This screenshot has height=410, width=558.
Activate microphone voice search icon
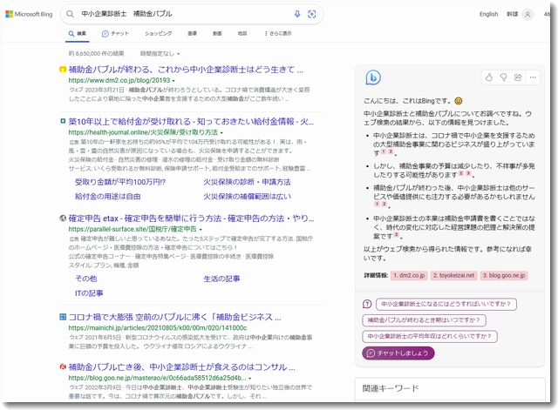tap(297, 14)
